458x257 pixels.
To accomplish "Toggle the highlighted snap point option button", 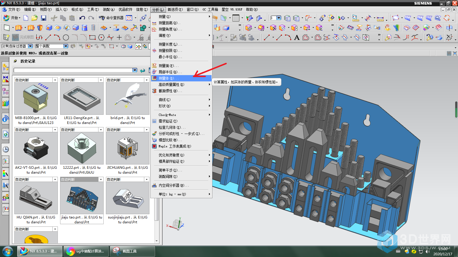I will [138, 46].
